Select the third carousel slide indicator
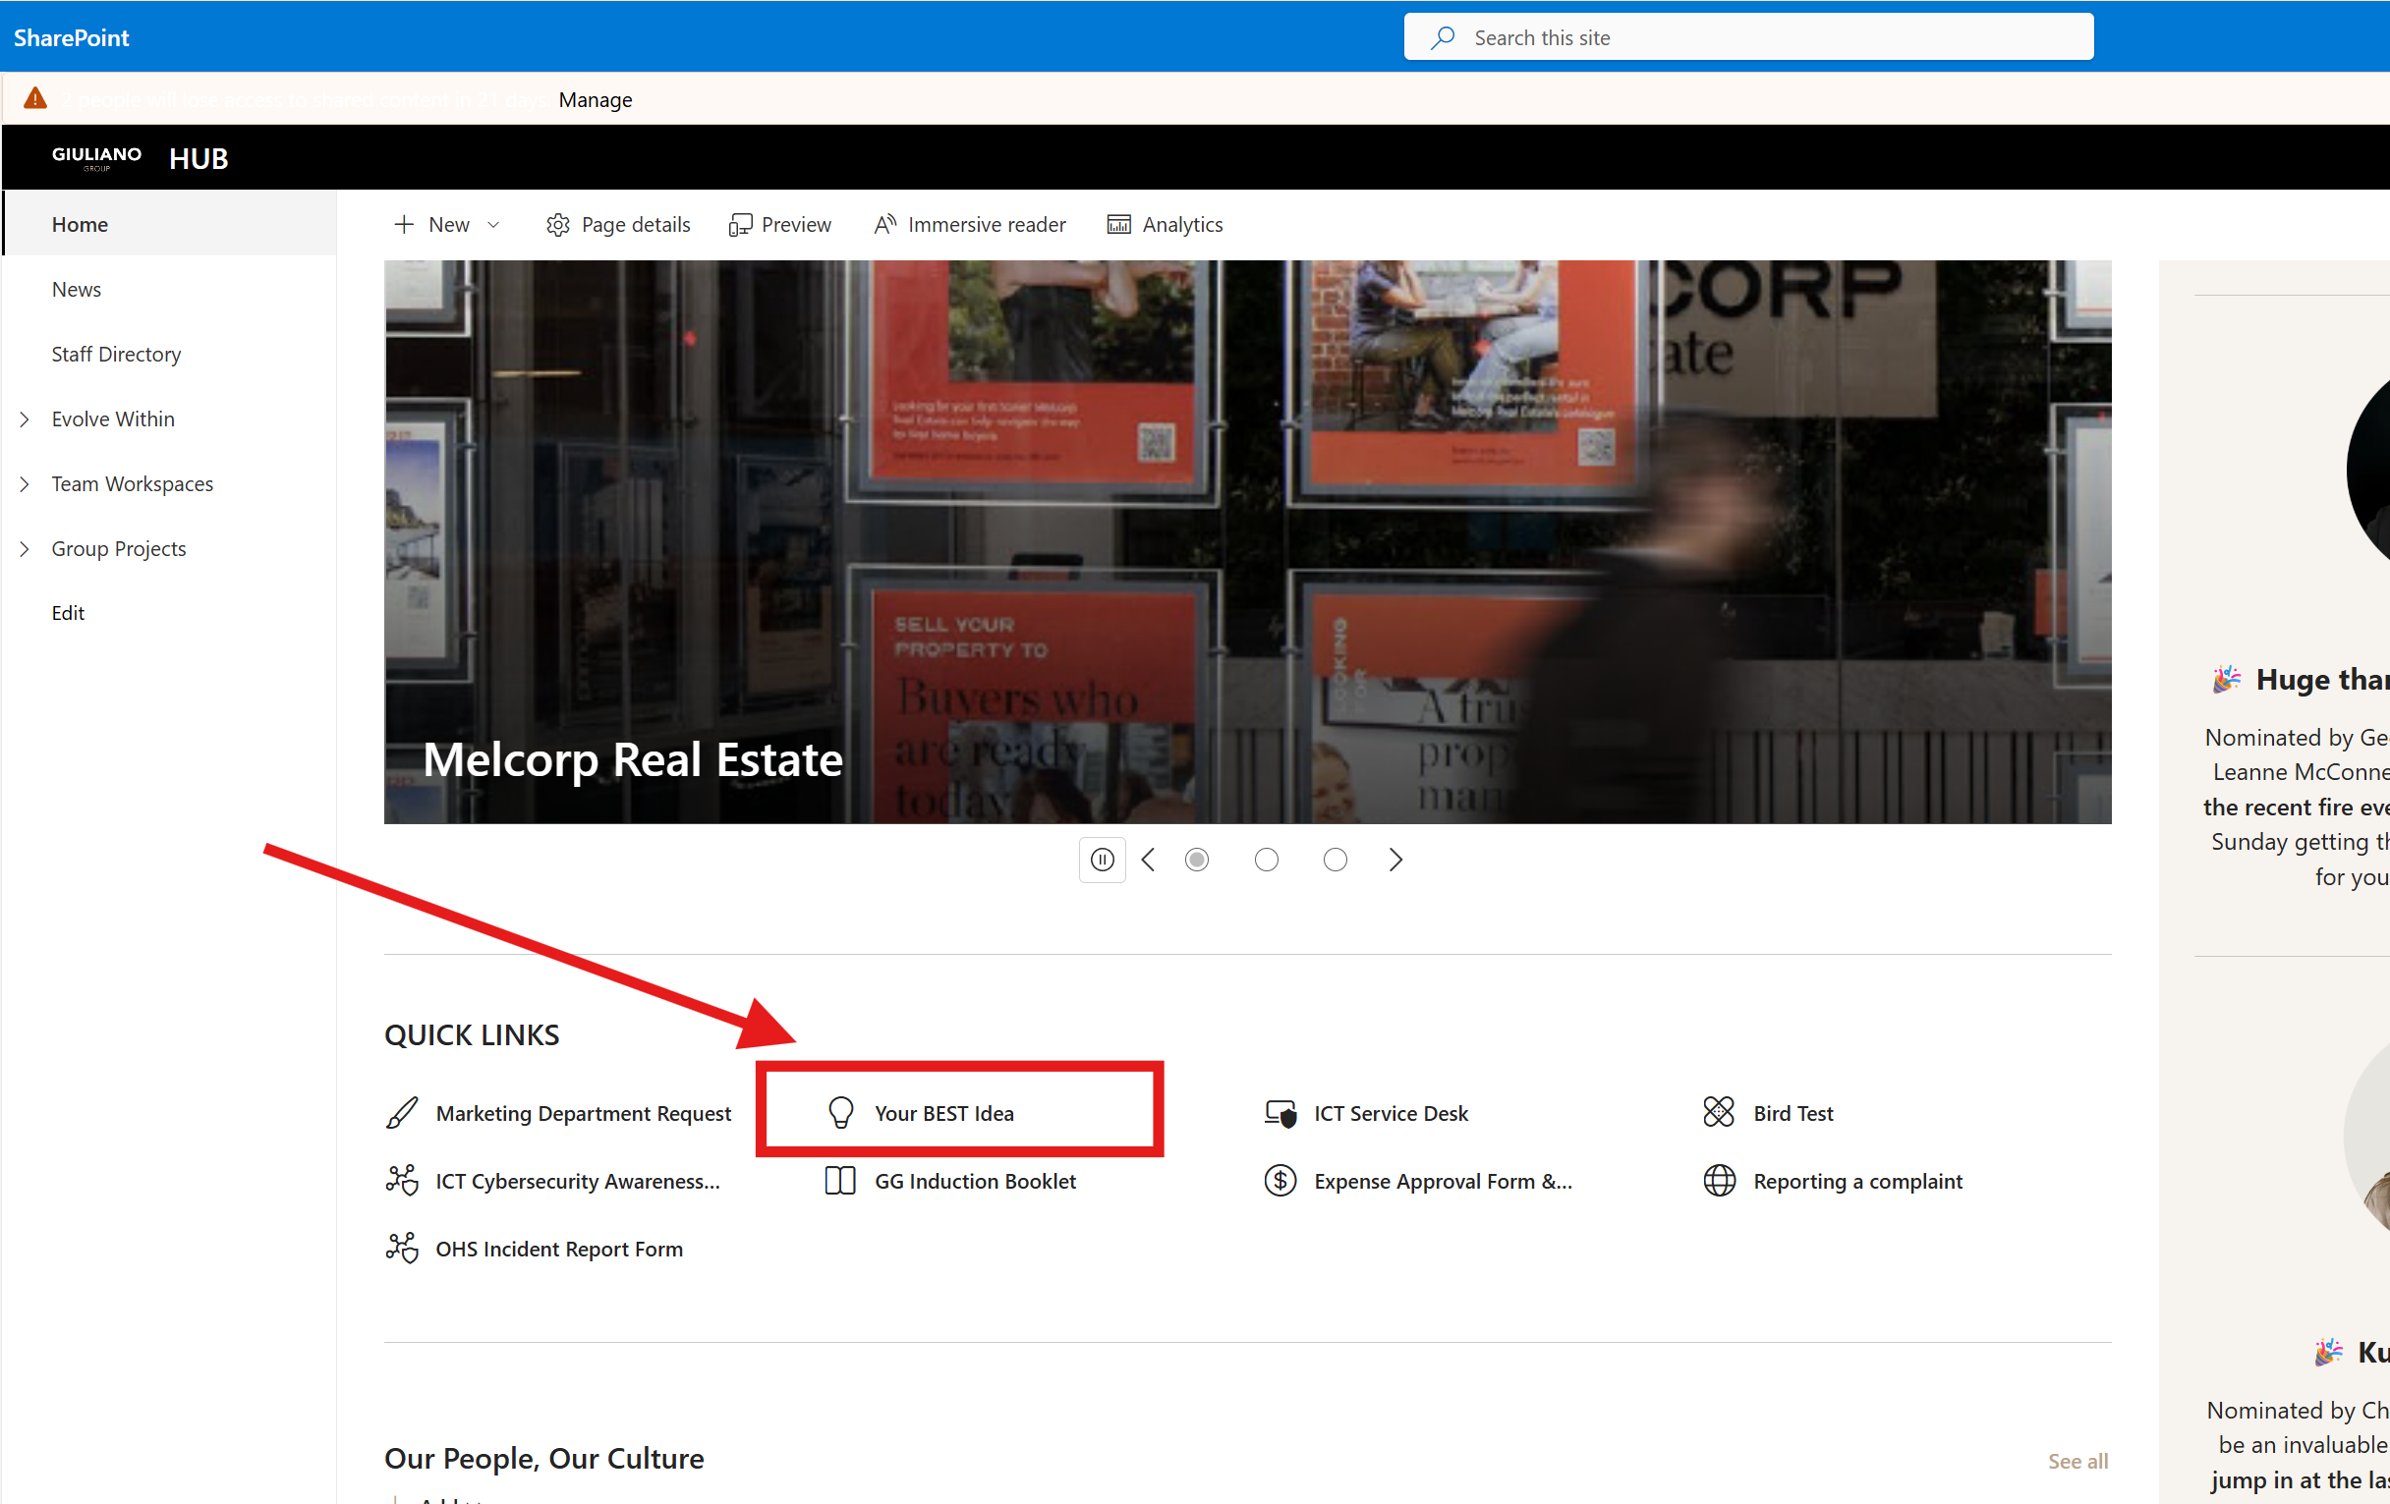The image size is (2390, 1504). coord(1335,860)
